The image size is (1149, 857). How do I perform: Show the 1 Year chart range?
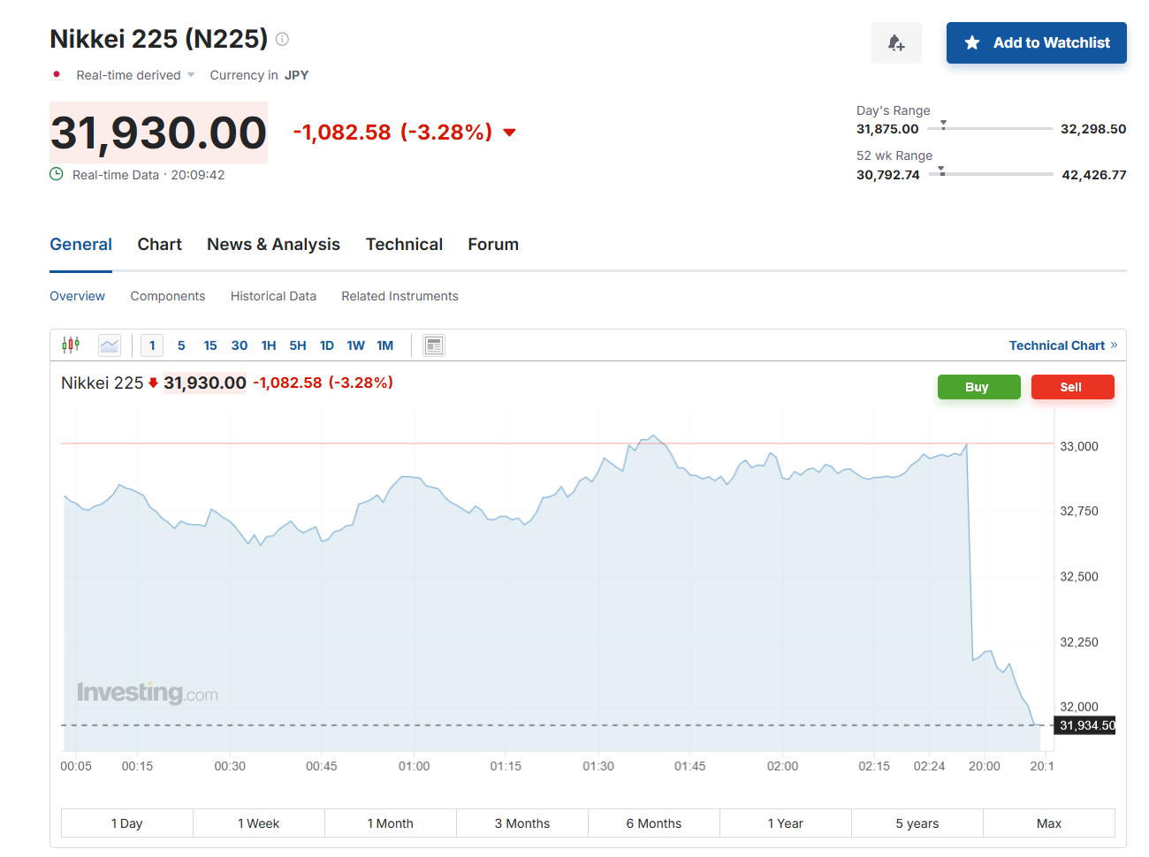(786, 823)
